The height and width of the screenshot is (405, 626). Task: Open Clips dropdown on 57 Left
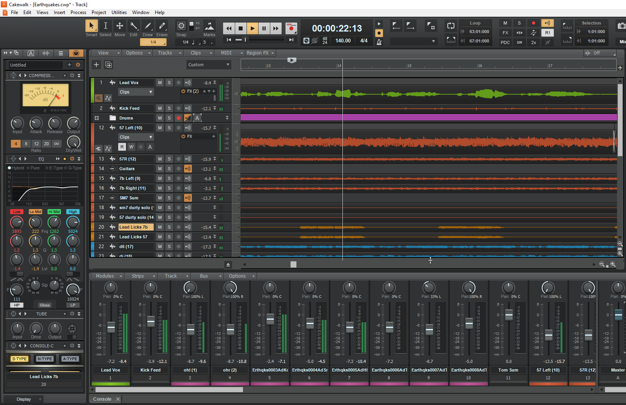pyautogui.click(x=136, y=137)
